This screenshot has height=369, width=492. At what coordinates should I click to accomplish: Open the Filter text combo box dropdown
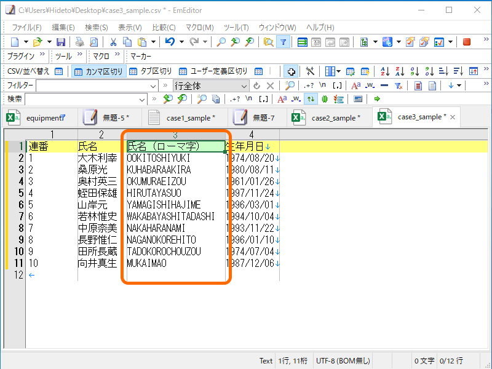153,85
